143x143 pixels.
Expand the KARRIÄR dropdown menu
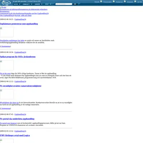[39, 4]
